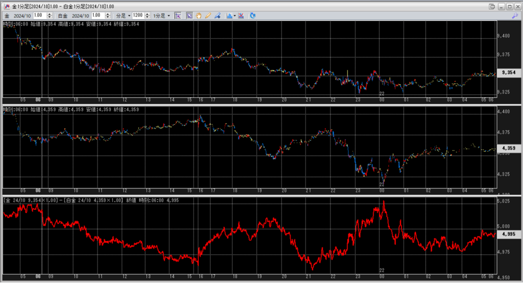Refresh the chart with reload icon
This screenshot has height=283, width=523.
[x=253, y=16]
